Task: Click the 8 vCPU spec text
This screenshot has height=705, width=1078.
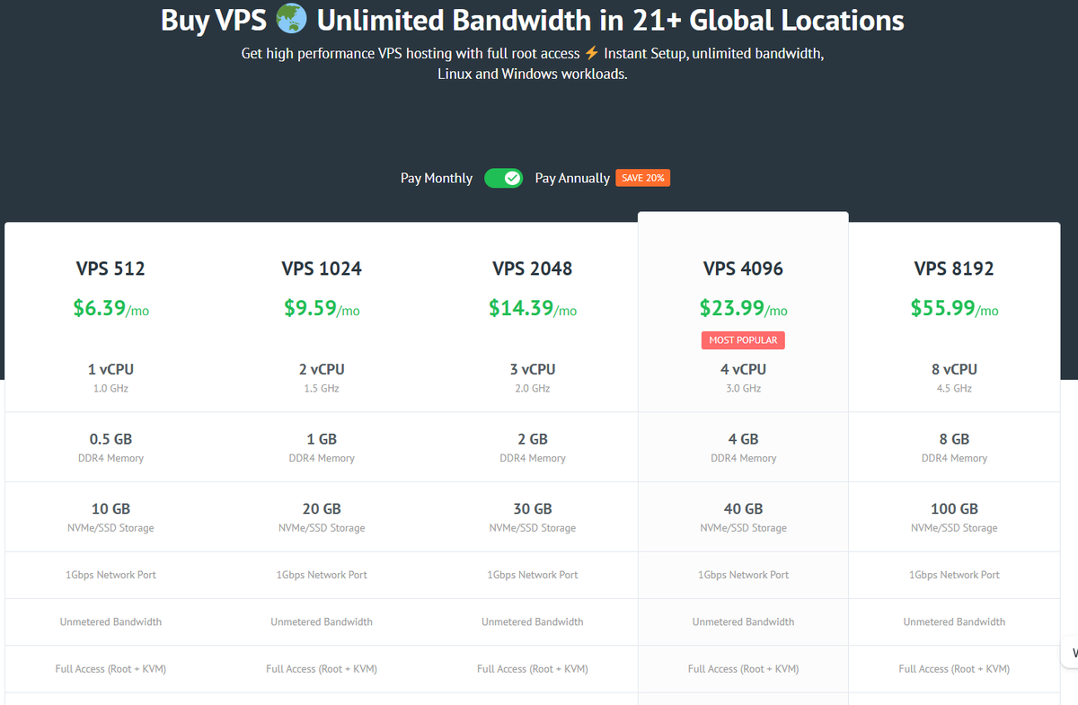Action: (x=954, y=369)
